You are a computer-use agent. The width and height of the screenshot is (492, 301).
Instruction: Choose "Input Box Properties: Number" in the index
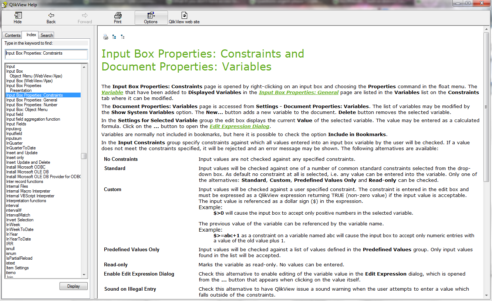32,105
